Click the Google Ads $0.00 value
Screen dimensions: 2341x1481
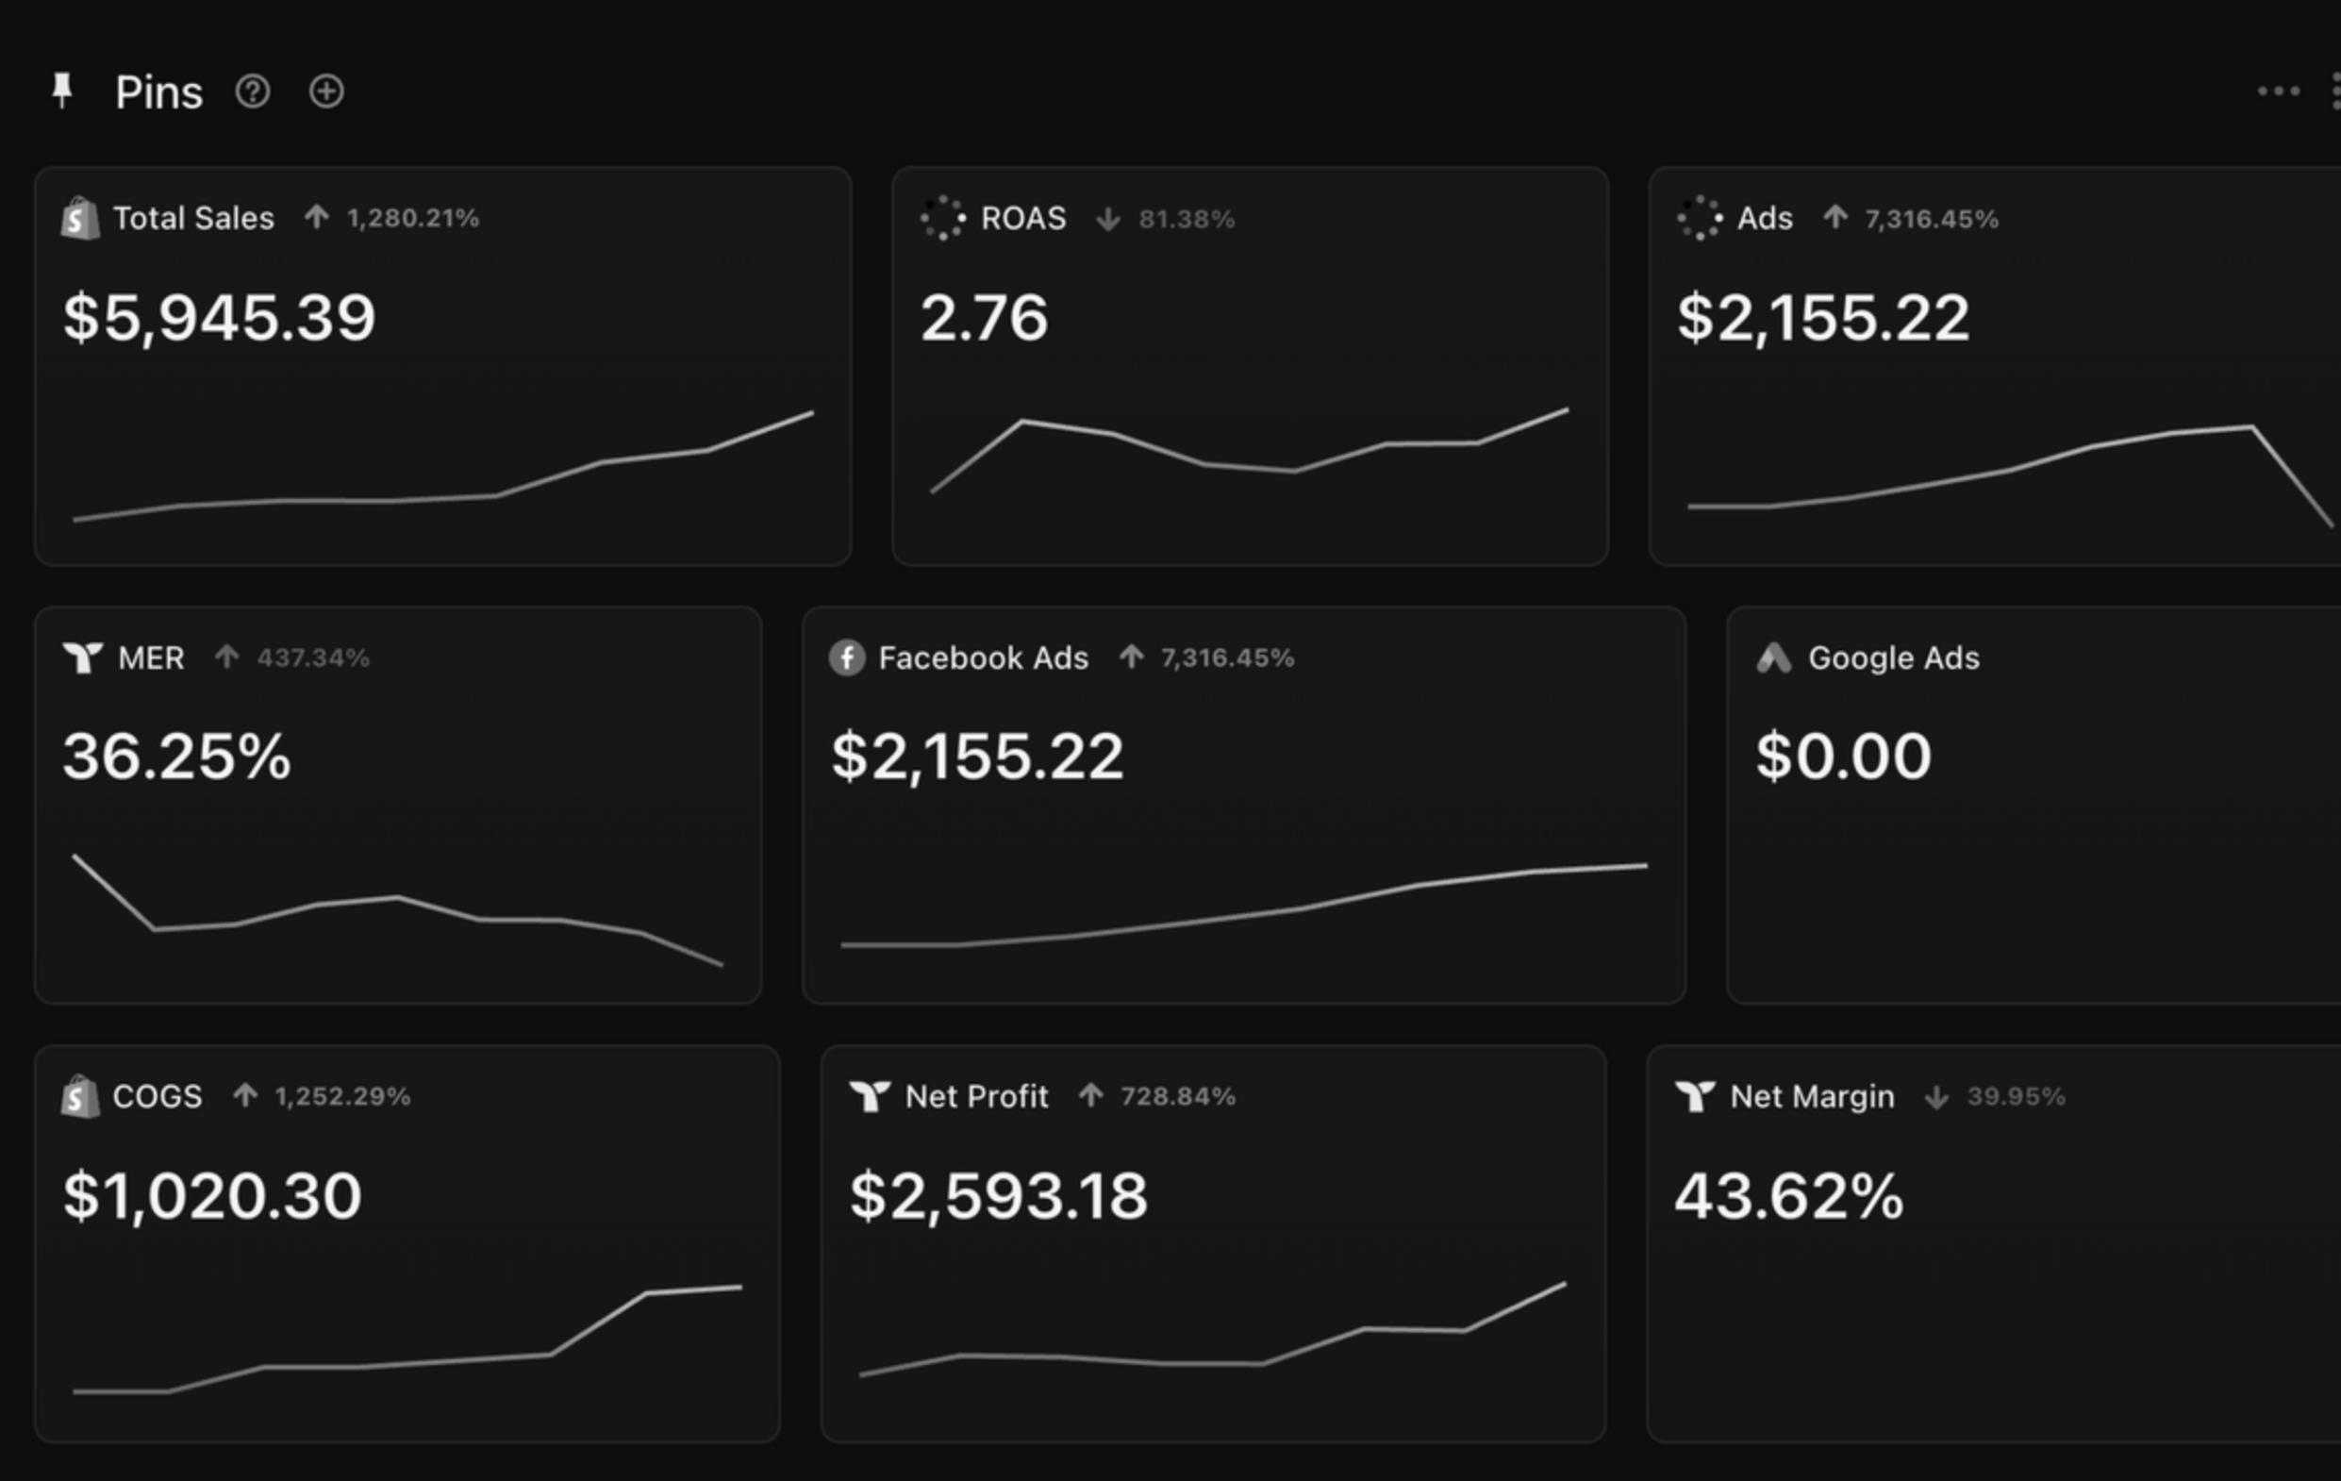tap(1843, 757)
